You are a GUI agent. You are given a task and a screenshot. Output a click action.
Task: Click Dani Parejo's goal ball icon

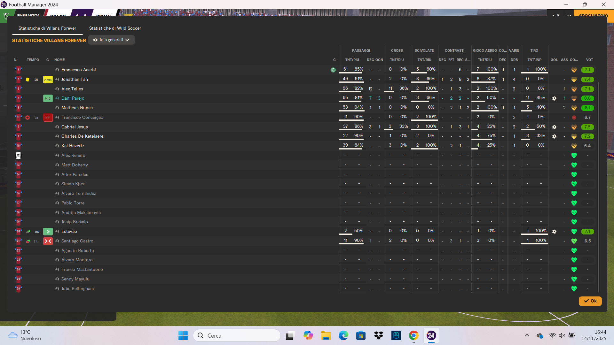pos(554,98)
